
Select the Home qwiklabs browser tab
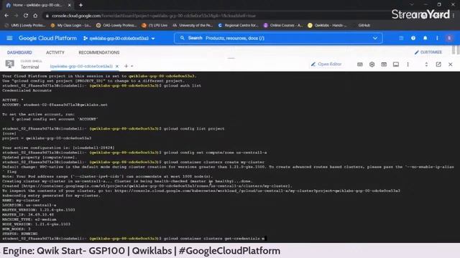[38, 5]
